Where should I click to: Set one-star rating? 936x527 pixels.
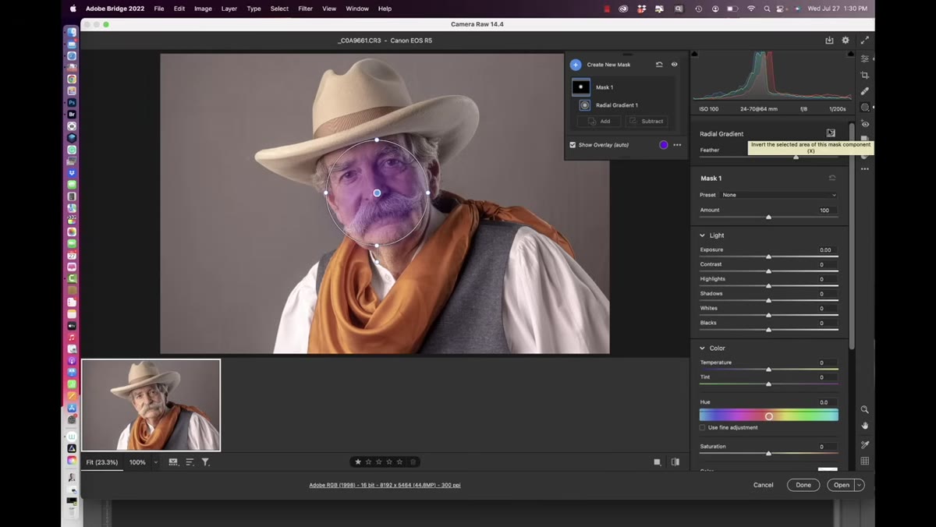click(358, 462)
